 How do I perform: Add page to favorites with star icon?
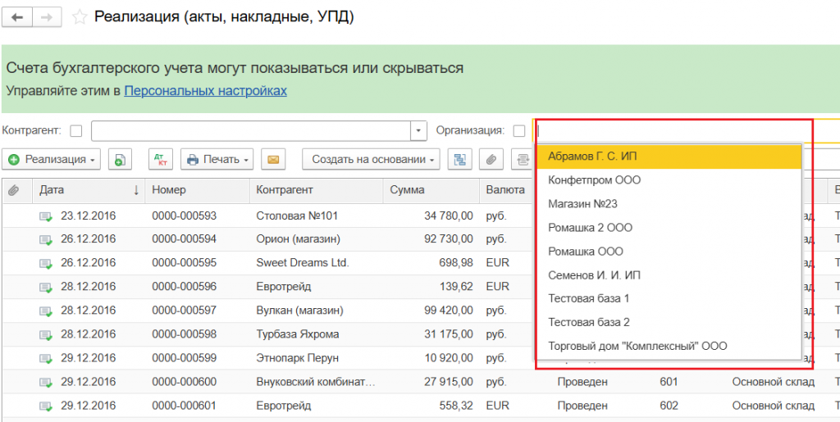(x=80, y=17)
